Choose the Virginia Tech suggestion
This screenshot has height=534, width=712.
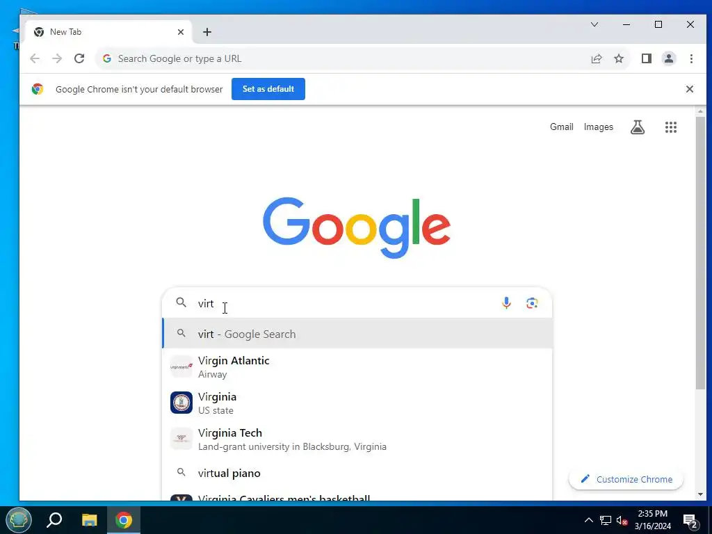[x=357, y=439]
